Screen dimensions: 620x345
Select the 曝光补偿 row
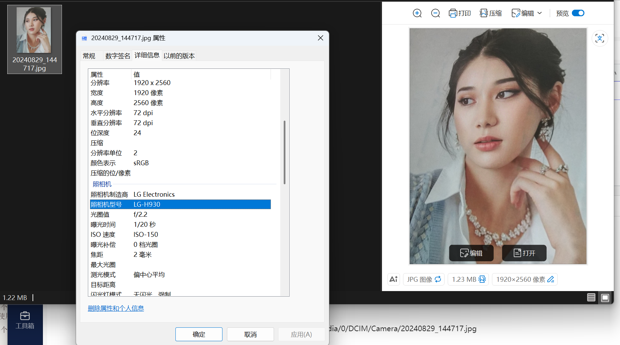pyautogui.click(x=180, y=245)
